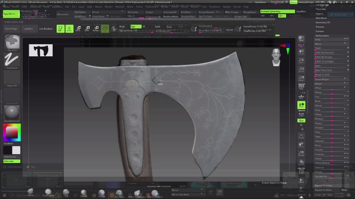
Task: Open the Tool menu
Action: (x=204, y=7)
